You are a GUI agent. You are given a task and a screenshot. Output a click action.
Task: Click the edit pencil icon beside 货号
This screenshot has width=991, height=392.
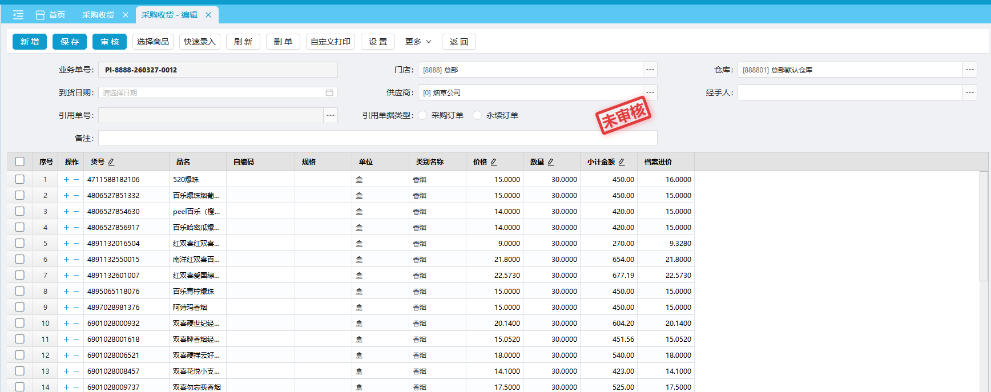(x=111, y=162)
